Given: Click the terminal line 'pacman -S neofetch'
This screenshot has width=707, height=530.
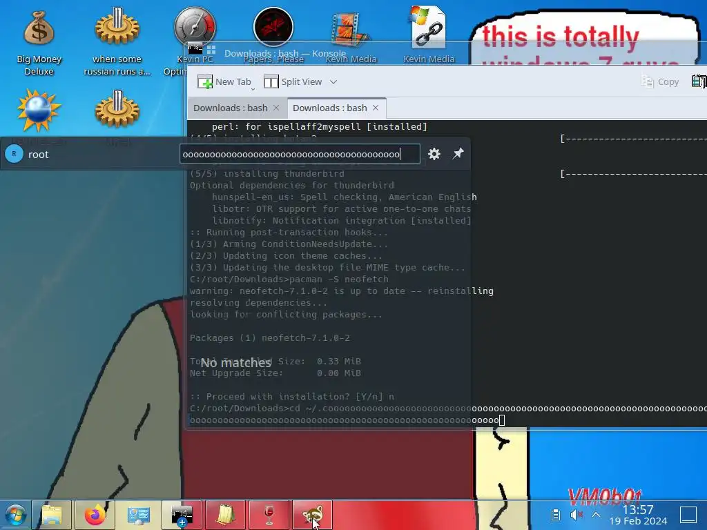Looking at the screenshot, I should [289, 279].
